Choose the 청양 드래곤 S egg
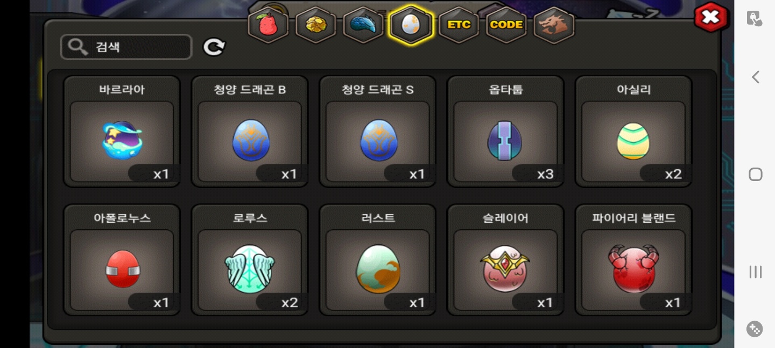This screenshot has height=348, width=775. pos(378,132)
